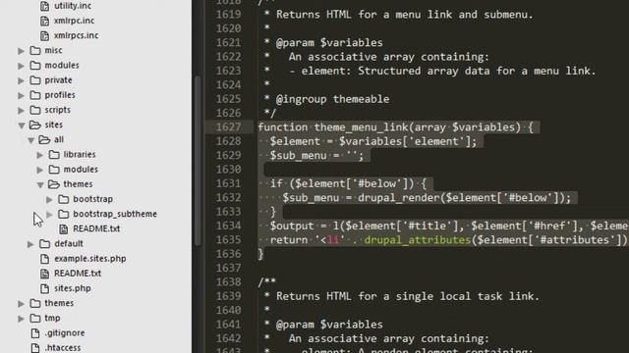Click the xmlrpcs.inc file icon
Viewport: 629px width, 353px height.
click(x=44, y=35)
